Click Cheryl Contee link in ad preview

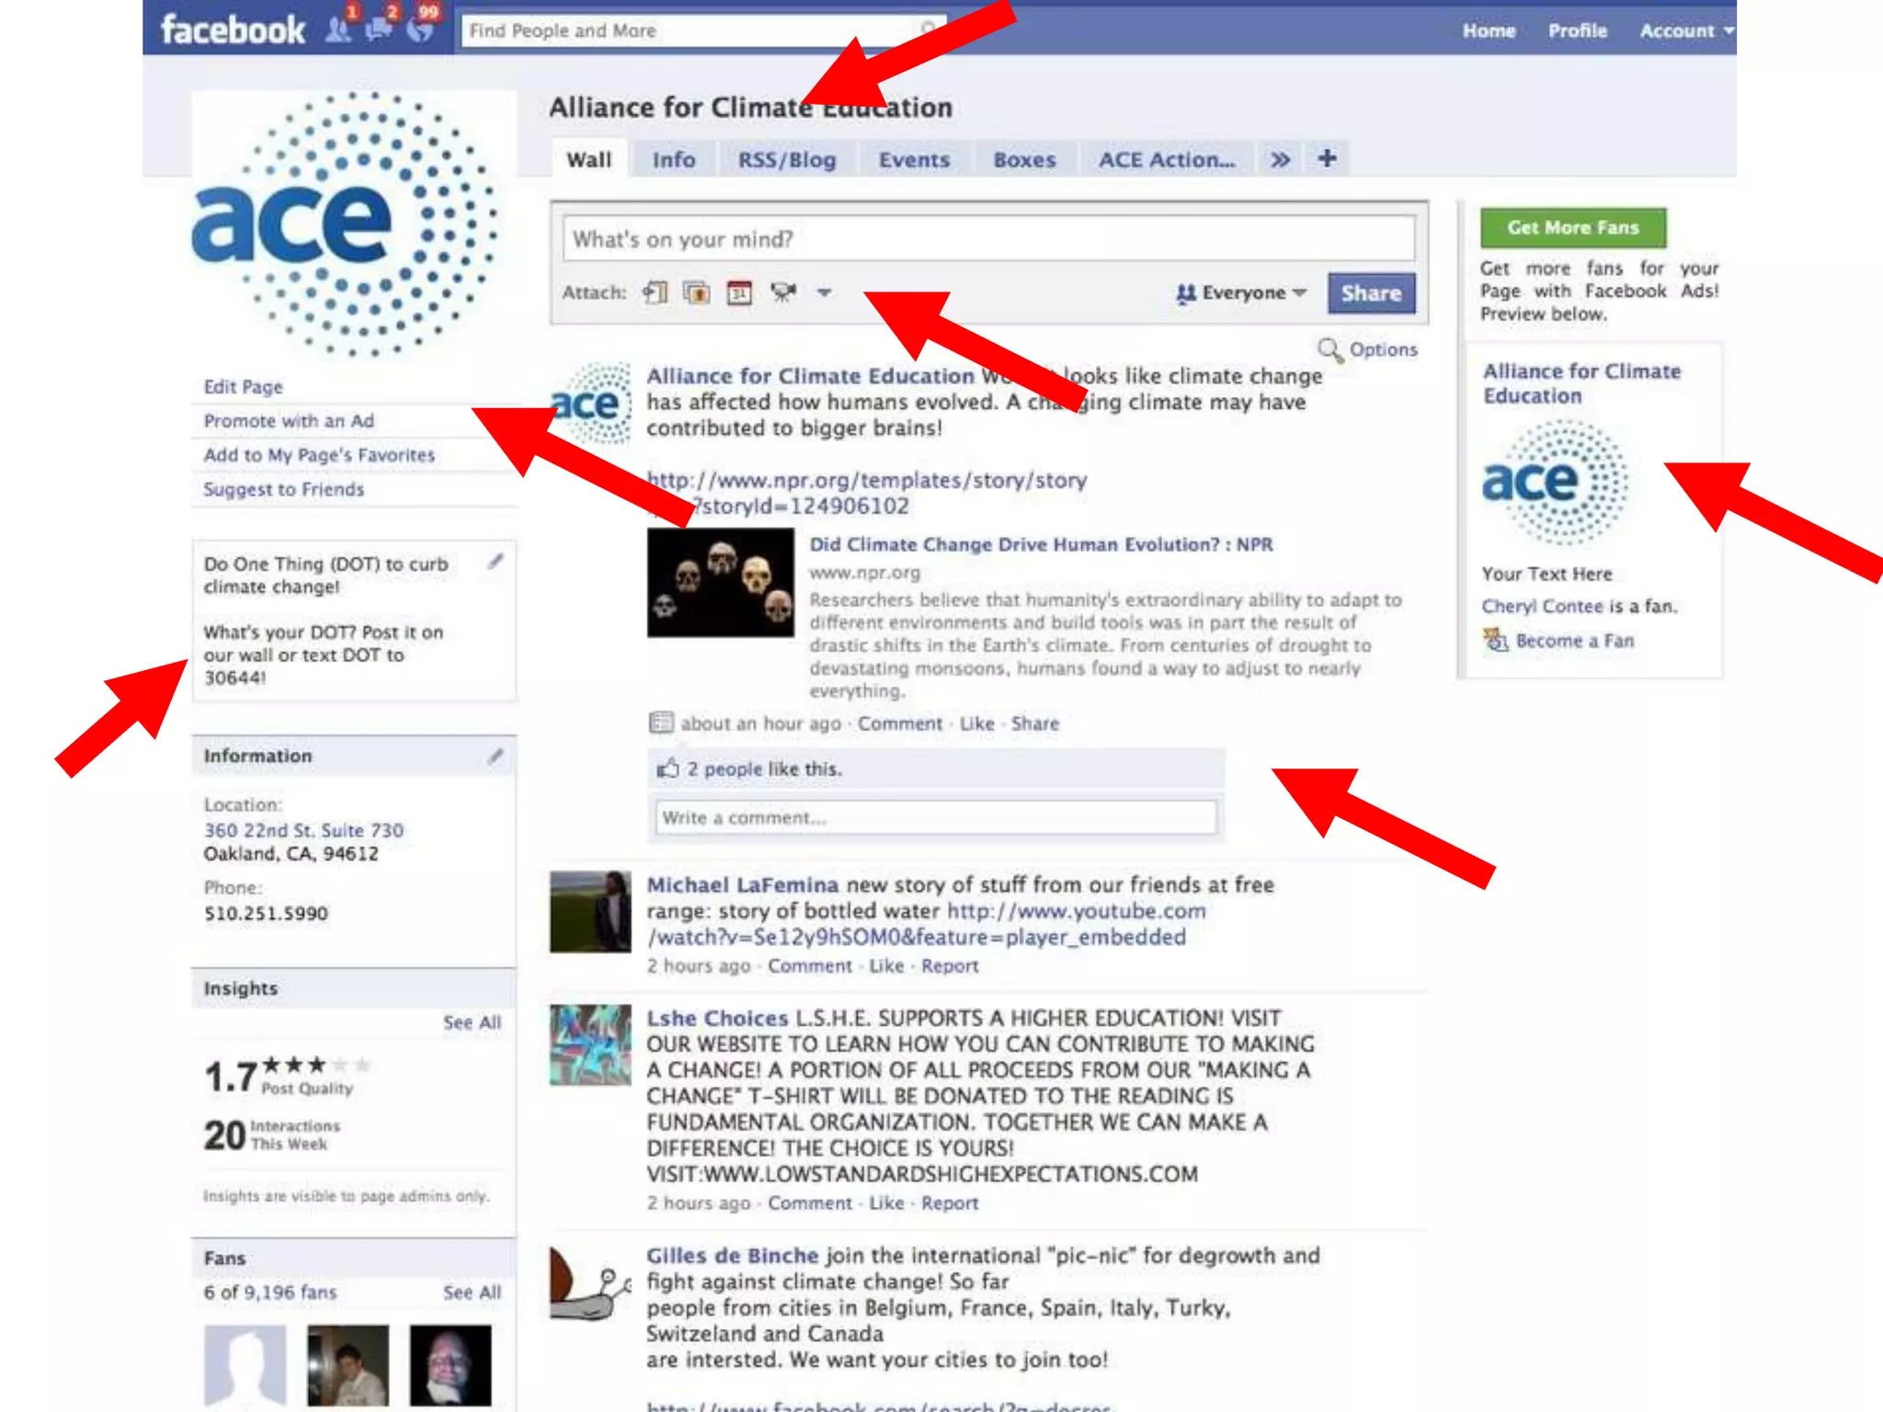click(x=1542, y=606)
